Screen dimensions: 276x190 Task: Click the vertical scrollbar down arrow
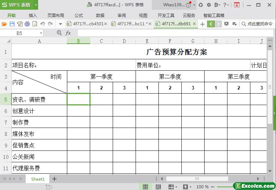270,171
